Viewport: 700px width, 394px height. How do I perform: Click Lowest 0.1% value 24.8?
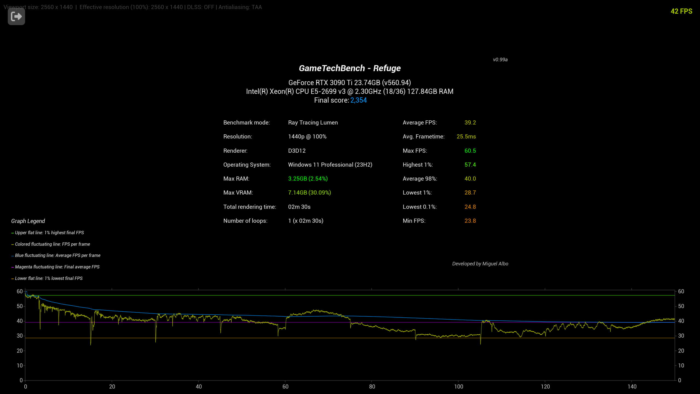(470, 207)
